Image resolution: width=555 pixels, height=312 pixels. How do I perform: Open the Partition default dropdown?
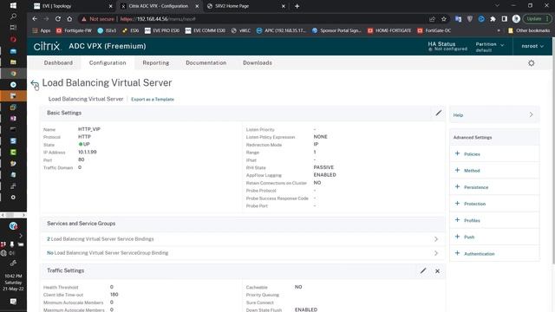click(x=490, y=47)
